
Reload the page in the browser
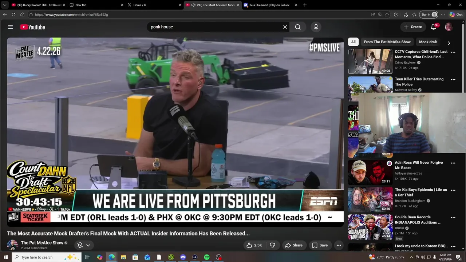pyautogui.click(x=13, y=15)
